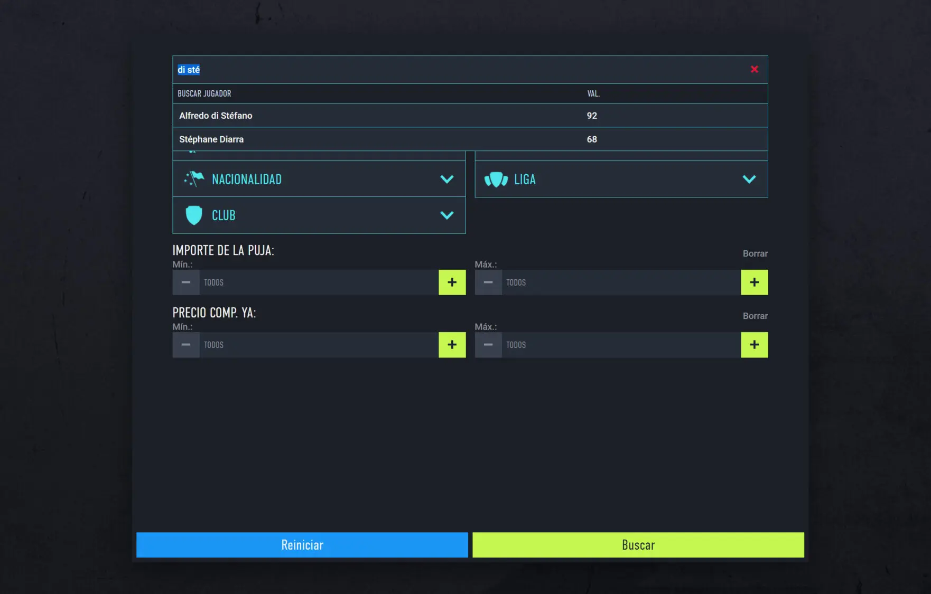931x594 pixels.
Task: Expand the Nacionalidad dropdown chevron
Action: [447, 179]
